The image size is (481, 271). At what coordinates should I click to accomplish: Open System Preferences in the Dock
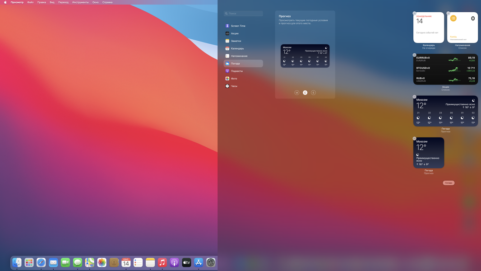(211, 262)
